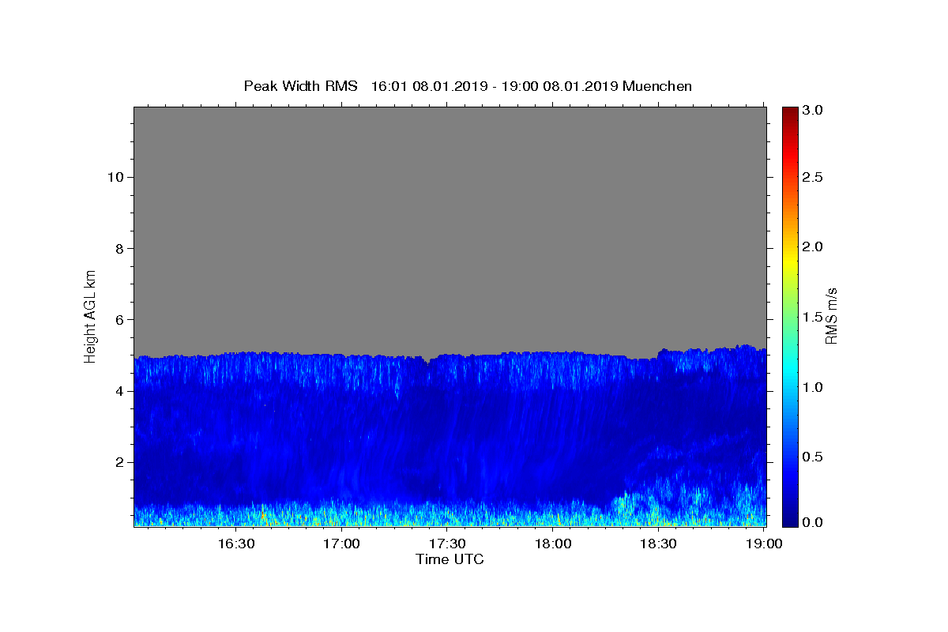Click the colorbar value 0.5

tap(812, 457)
